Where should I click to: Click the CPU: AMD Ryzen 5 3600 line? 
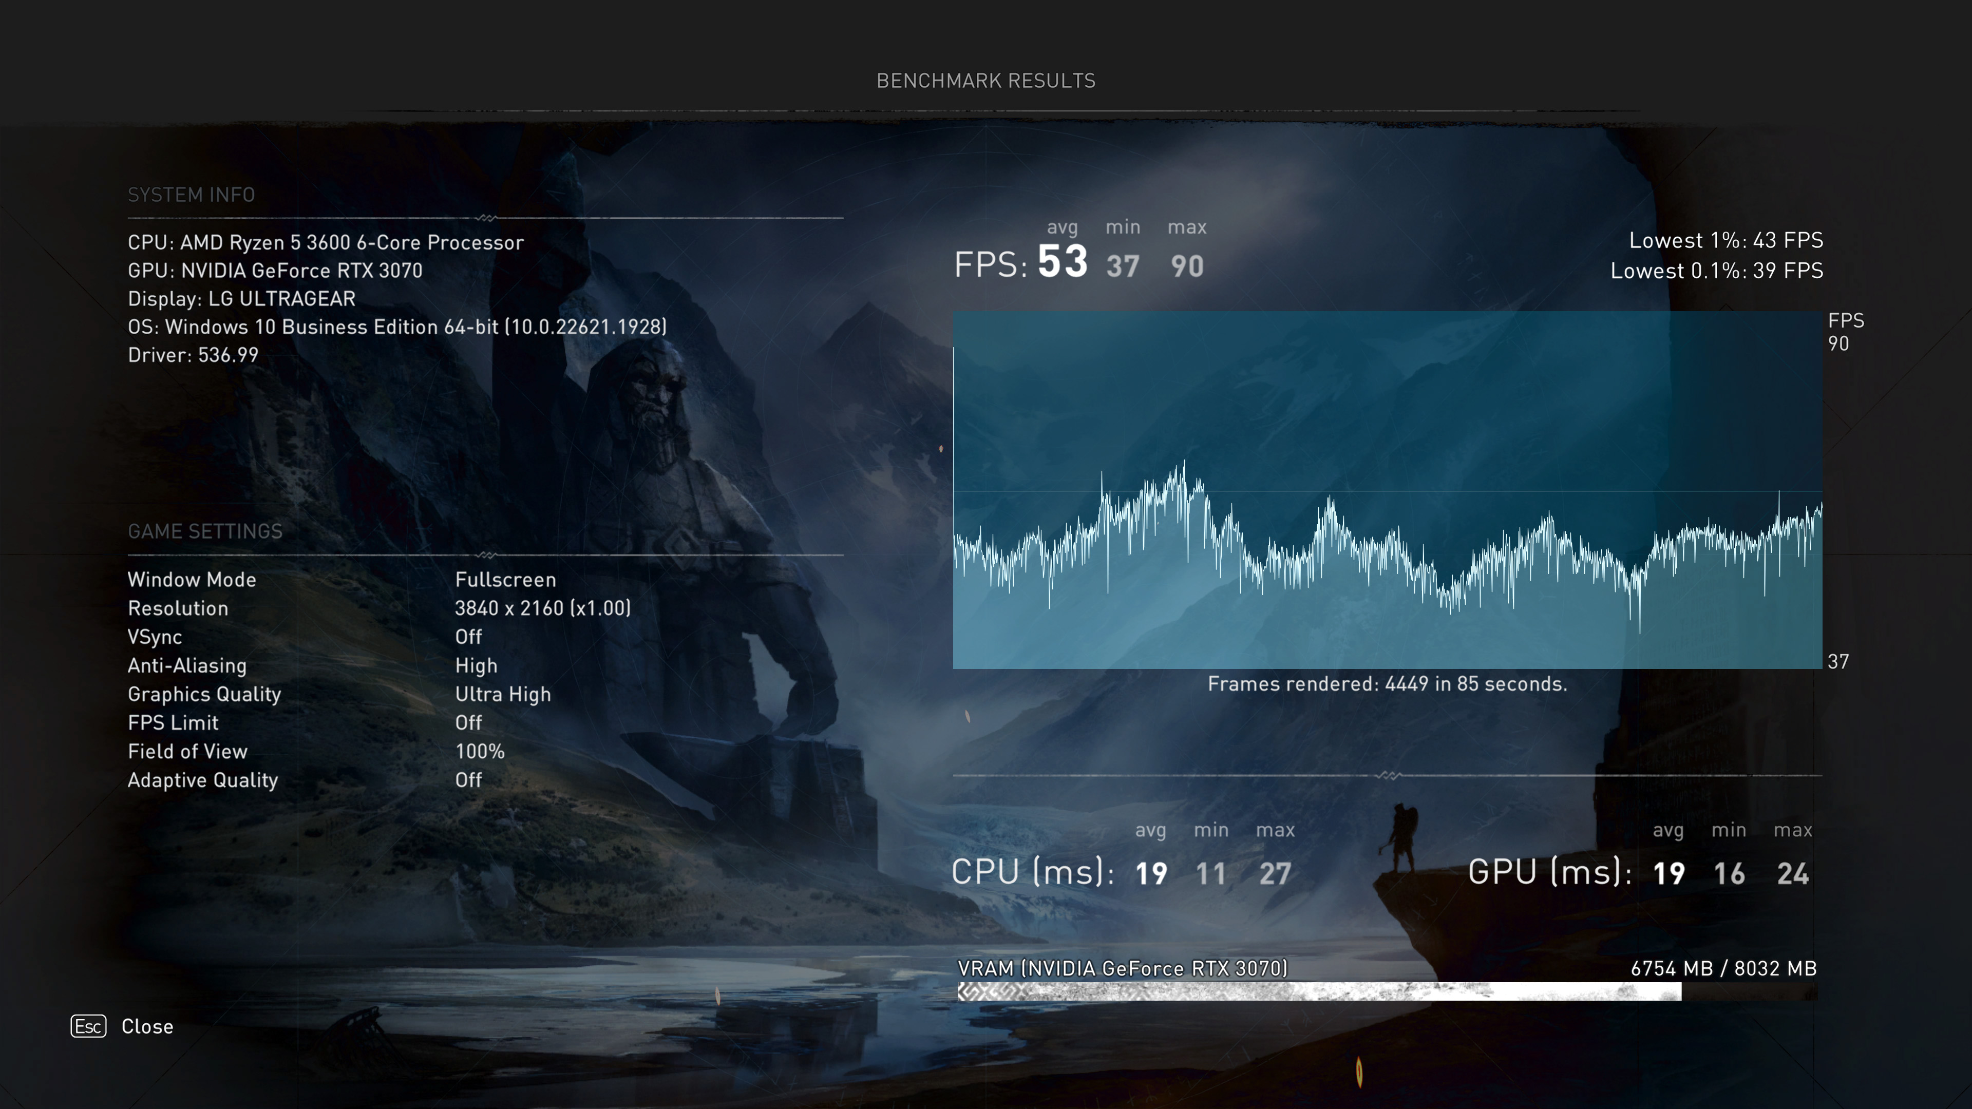(x=326, y=243)
